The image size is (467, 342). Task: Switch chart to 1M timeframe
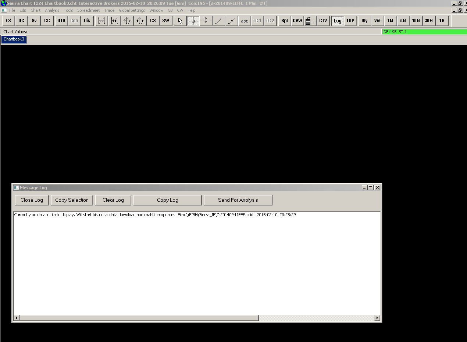coord(390,21)
